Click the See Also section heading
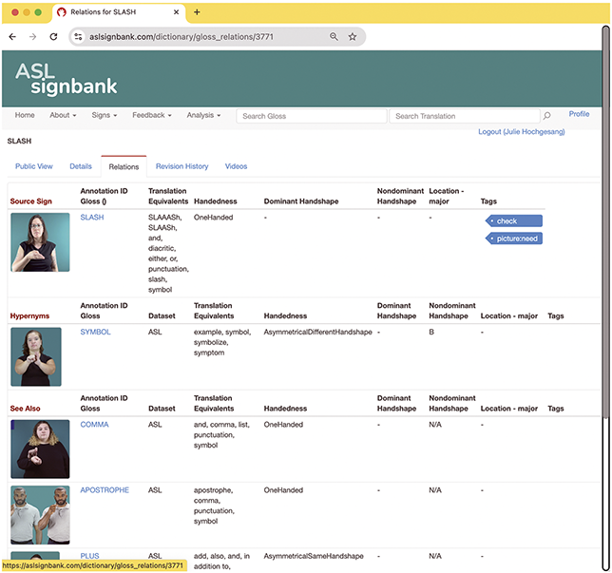 coord(25,409)
